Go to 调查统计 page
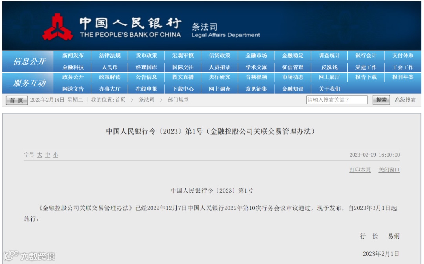This screenshot has height=264, width=424. (329, 55)
